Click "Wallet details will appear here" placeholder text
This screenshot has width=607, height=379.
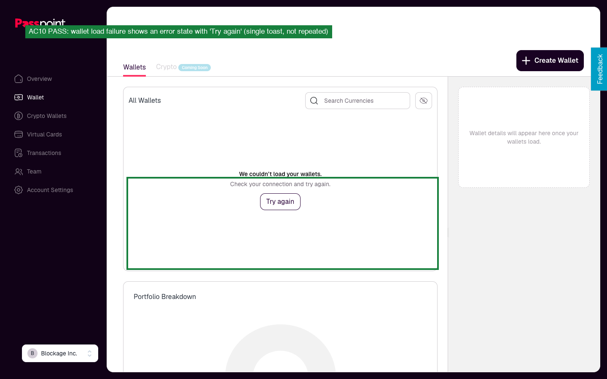point(524,137)
